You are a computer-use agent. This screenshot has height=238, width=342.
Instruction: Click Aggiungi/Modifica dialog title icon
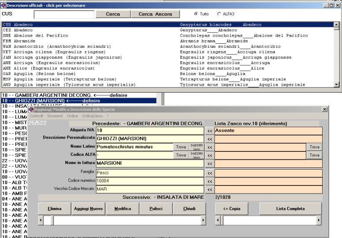(x=31, y=110)
